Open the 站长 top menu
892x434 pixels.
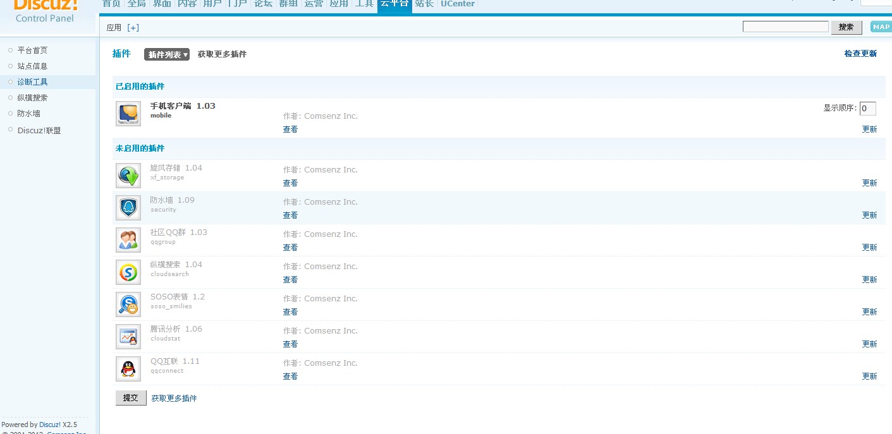424,4
